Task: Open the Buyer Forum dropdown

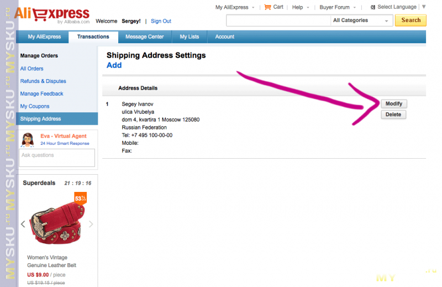Action: [338, 8]
